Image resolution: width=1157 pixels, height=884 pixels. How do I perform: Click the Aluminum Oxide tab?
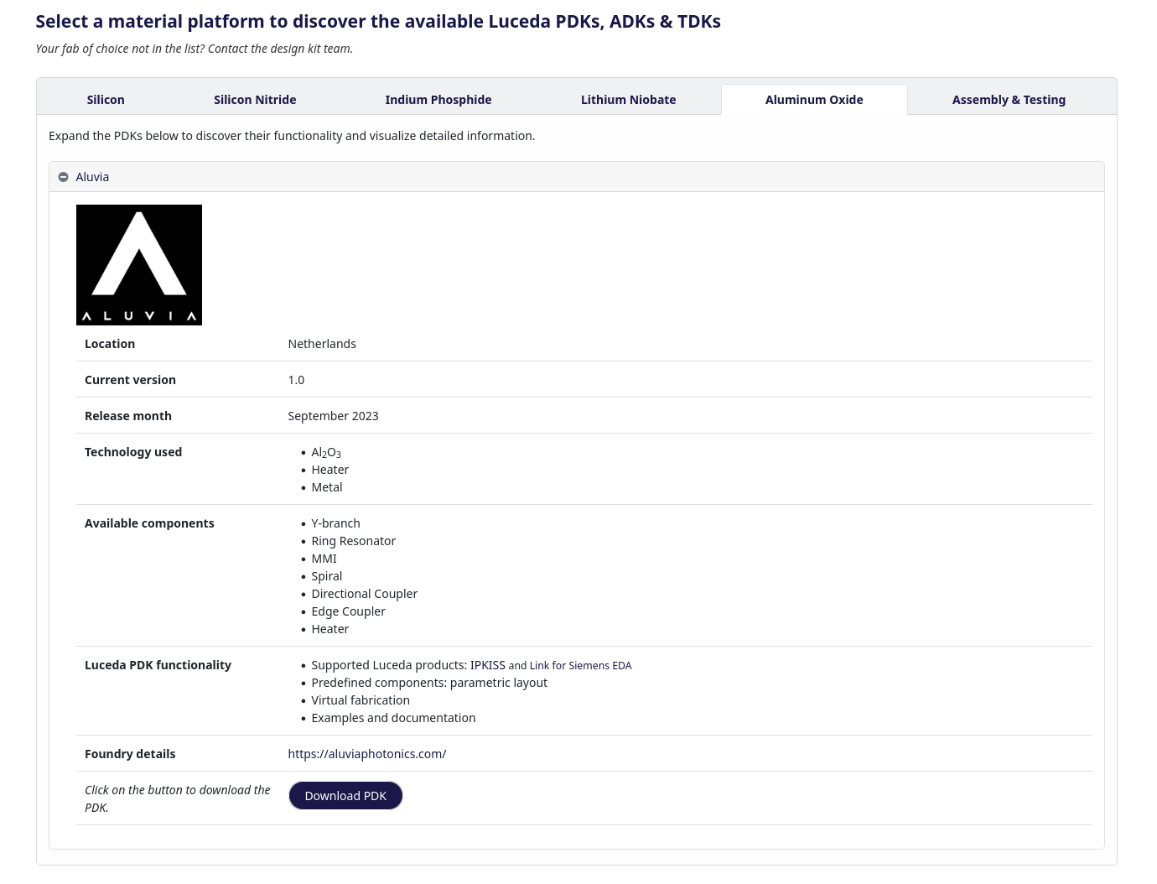[x=813, y=100]
